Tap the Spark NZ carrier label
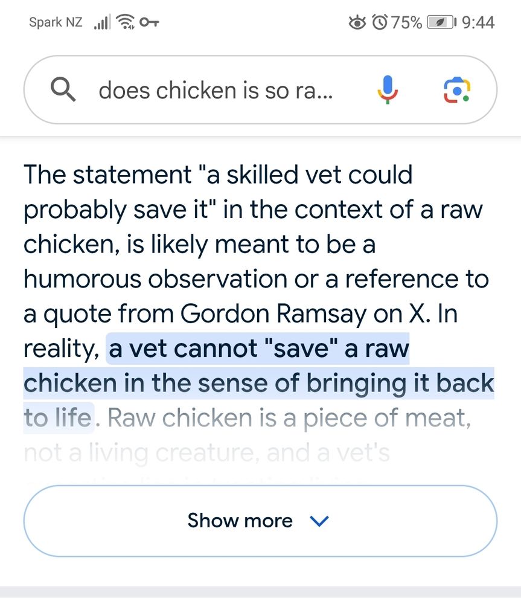The image size is (521, 604). pos(56,23)
